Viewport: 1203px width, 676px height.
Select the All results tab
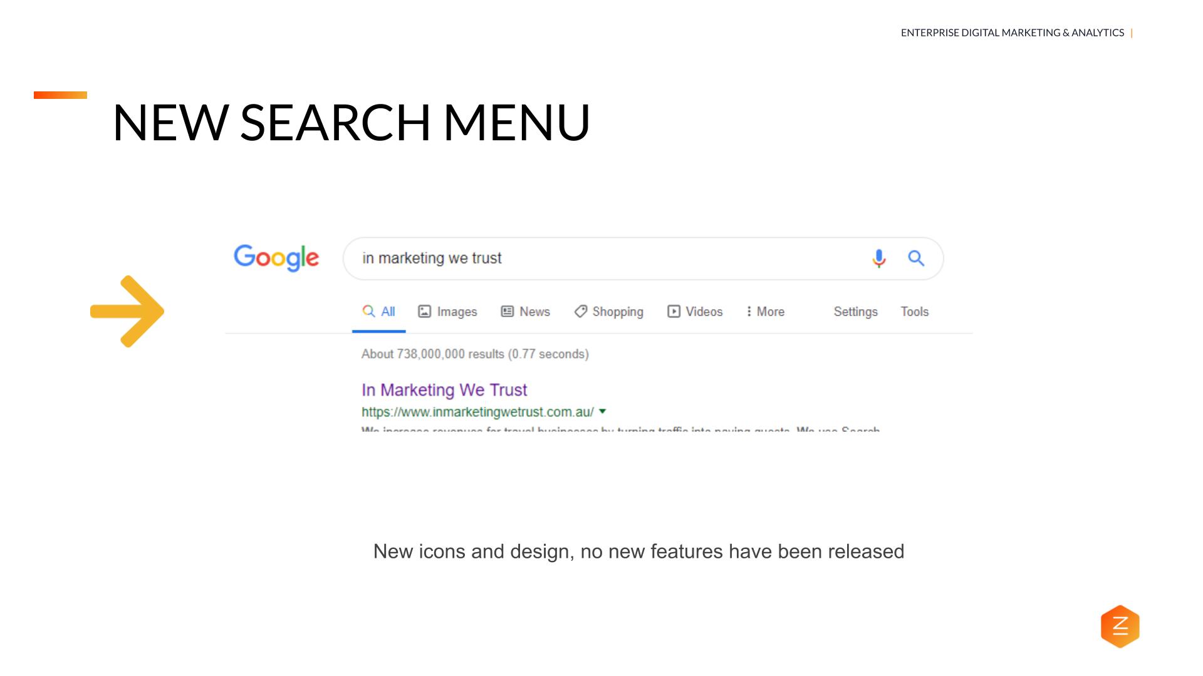(378, 311)
